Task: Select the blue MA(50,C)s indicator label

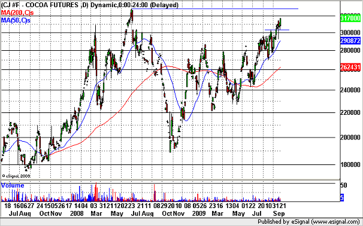Action: 16,20
